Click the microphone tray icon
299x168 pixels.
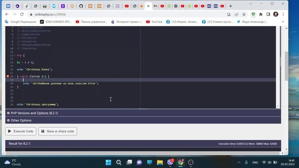[x=246, y=162]
